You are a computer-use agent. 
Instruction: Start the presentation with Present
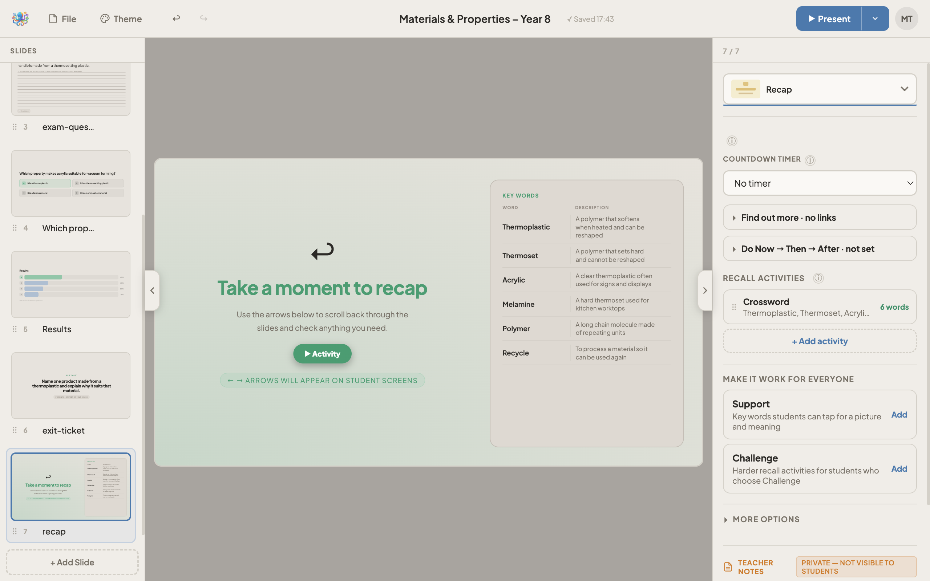(x=829, y=19)
